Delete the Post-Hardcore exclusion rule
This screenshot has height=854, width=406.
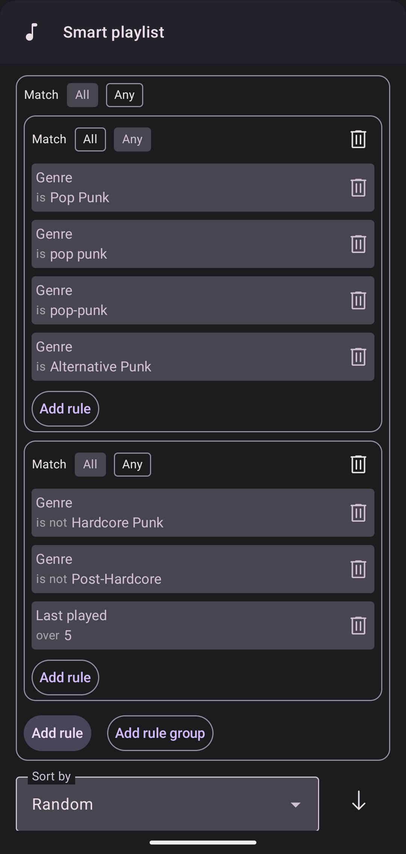tap(358, 569)
